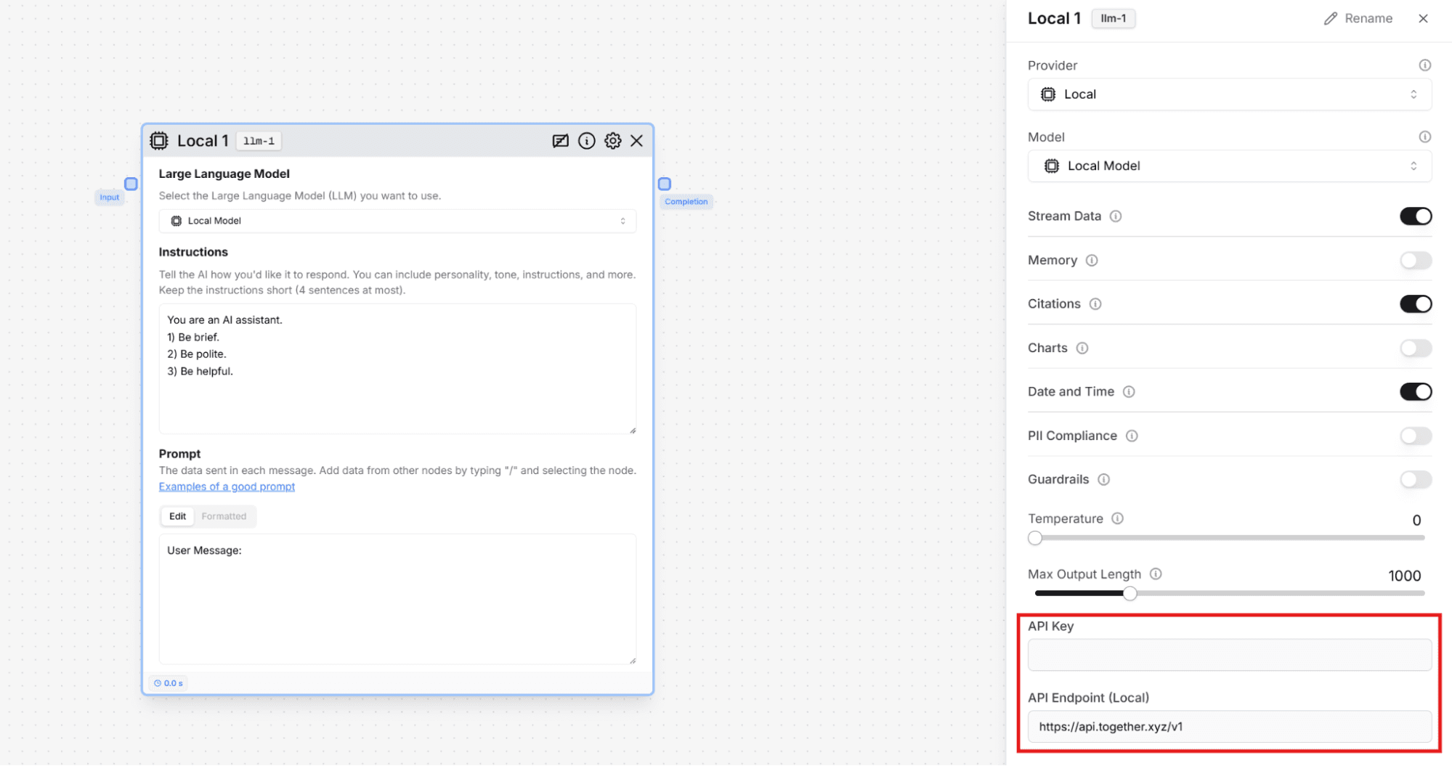This screenshot has height=766, width=1452.
Task: Click the 0.0 s timer badge
Action: click(x=169, y=683)
